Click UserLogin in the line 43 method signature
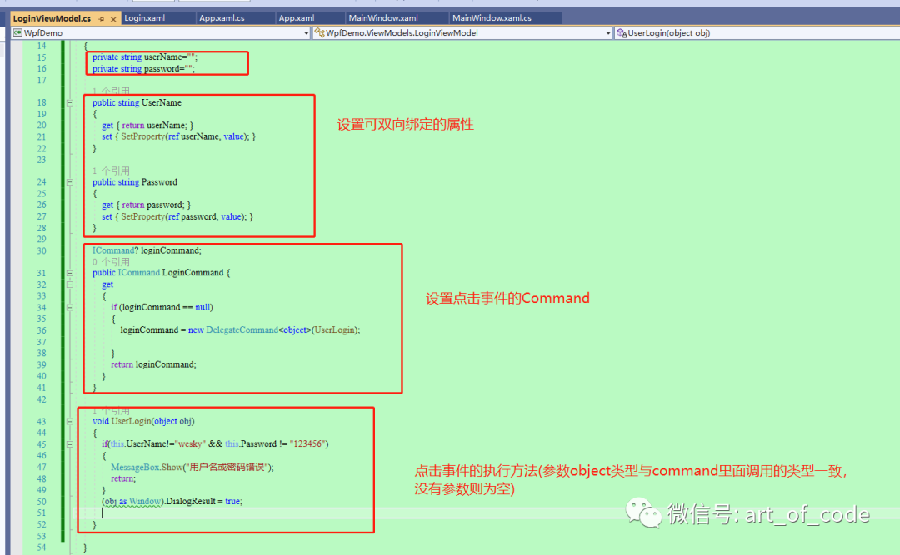 tap(131, 421)
